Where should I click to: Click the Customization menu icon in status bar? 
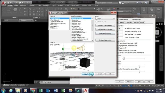tap(162, 86)
